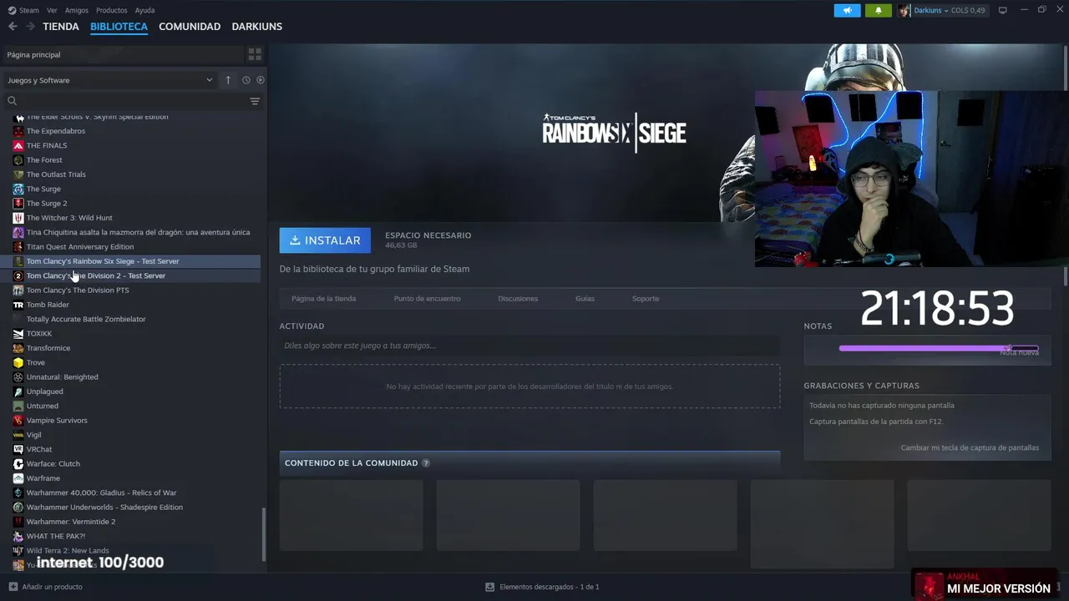This screenshot has height=601, width=1069.
Task: Toggle the ready-to-play filter icon
Action: pos(261,80)
